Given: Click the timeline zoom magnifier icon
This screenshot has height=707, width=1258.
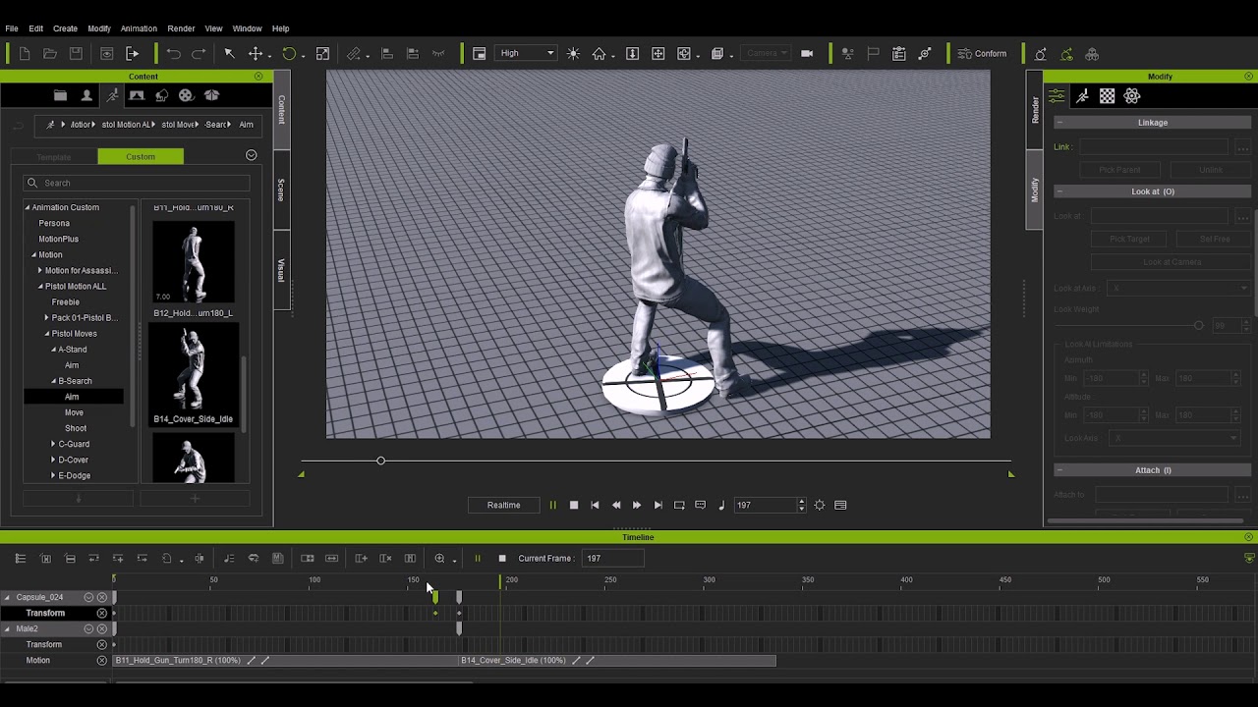Looking at the screenshot, I should tap(439, 559).
